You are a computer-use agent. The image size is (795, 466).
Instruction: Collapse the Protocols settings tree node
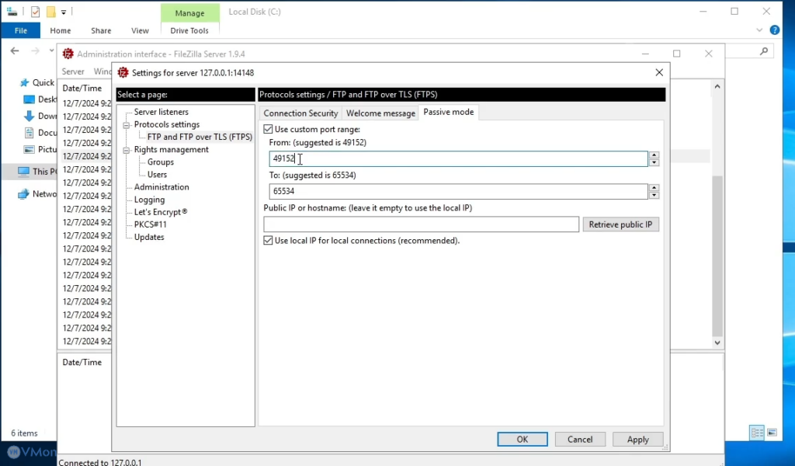126,125
